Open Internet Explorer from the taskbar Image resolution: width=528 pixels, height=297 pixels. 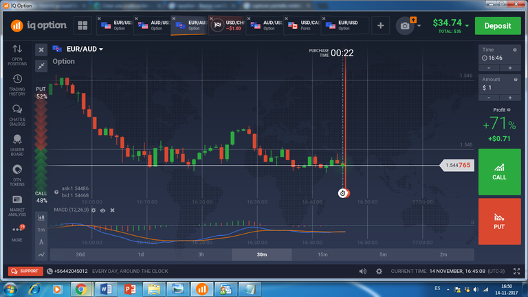[34, 289]
